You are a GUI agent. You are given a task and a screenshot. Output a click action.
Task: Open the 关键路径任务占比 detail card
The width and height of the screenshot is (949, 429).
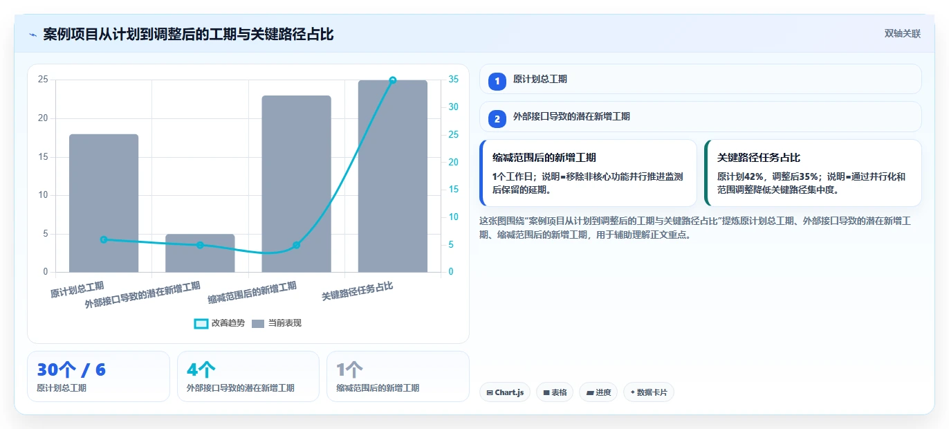813,173
